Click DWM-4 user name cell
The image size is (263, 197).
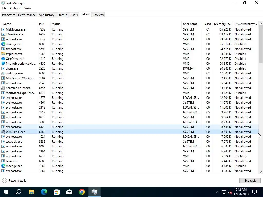188,68
